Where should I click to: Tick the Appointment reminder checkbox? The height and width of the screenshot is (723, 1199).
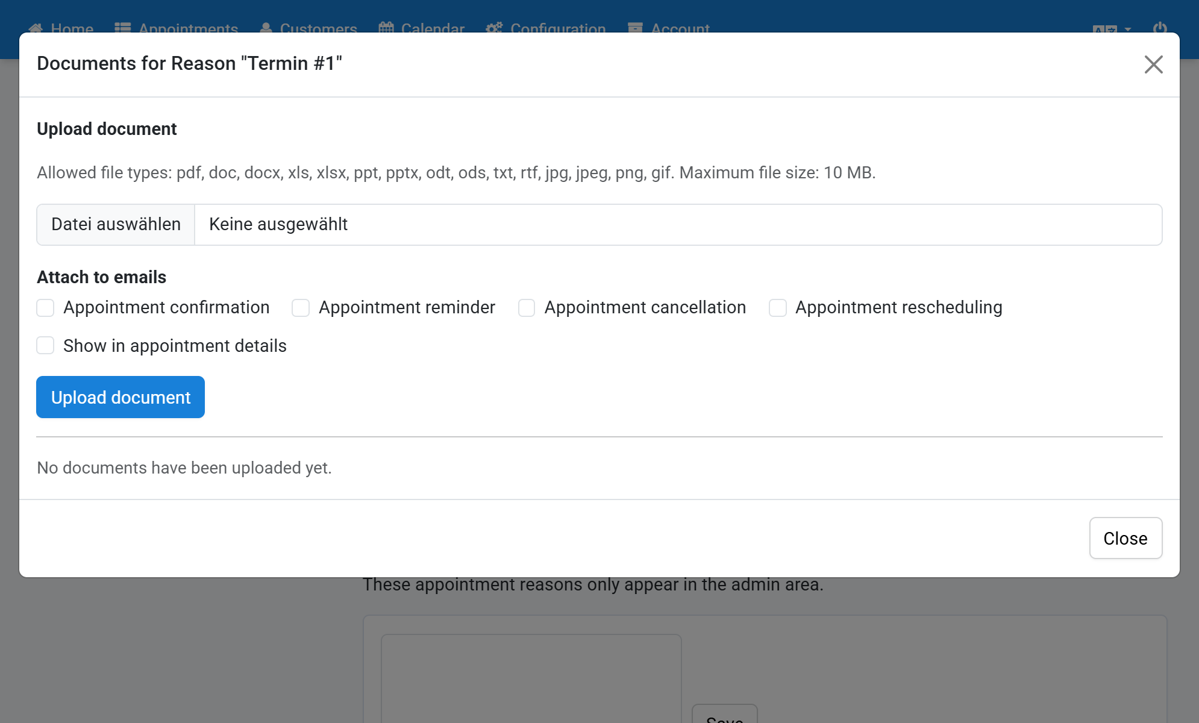(301, 308)
